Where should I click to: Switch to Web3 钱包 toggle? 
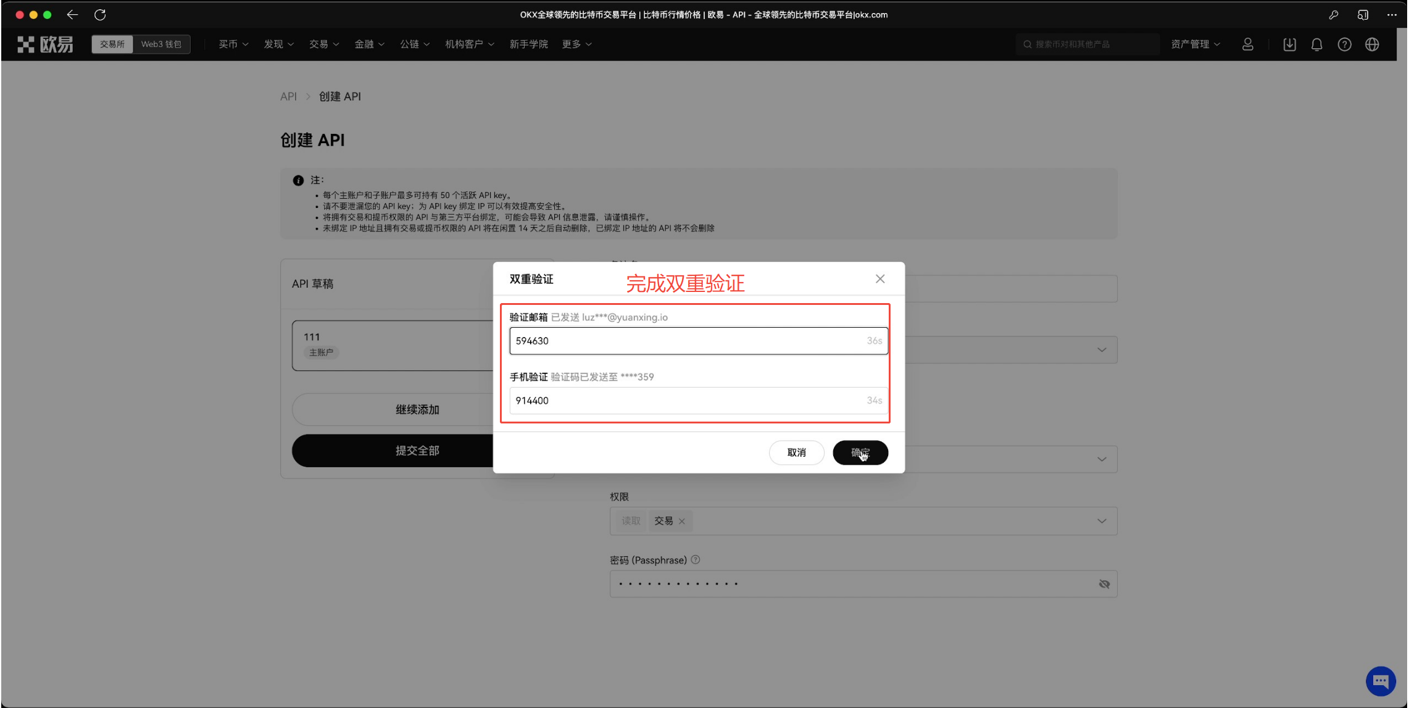pos(161,44)
